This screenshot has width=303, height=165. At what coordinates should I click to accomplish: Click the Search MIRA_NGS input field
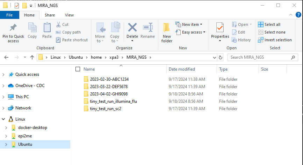pyautogui.click(x=262, y=57)
